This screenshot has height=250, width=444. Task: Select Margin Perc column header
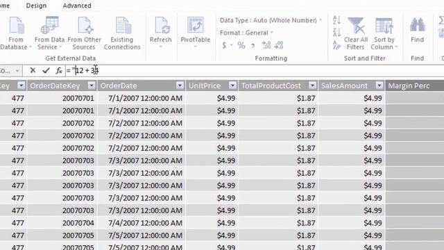click(x=415, y=85)
